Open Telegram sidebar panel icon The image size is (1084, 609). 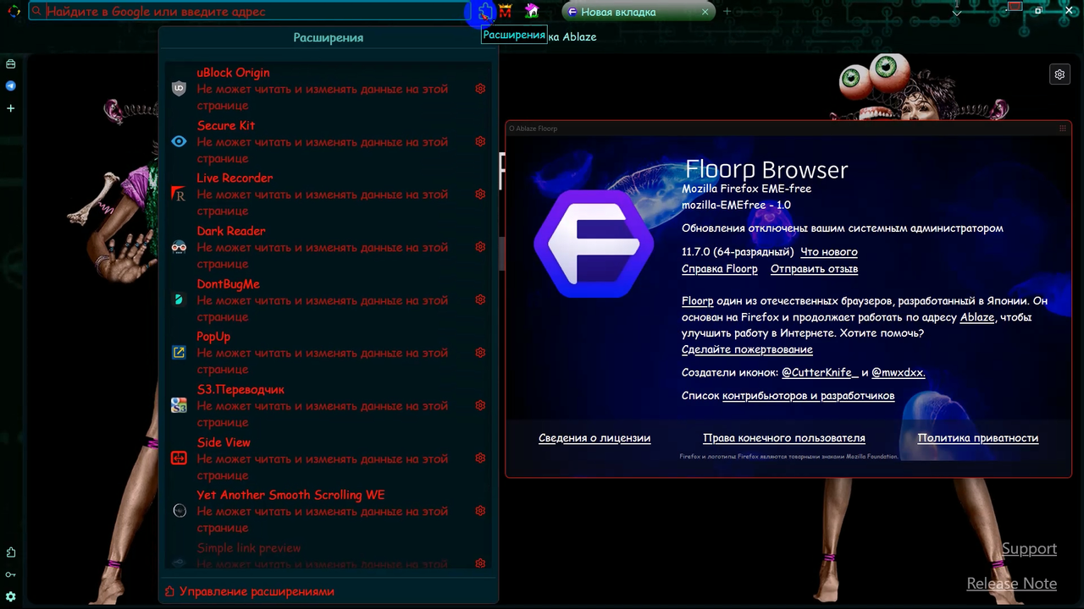(11, 85)
